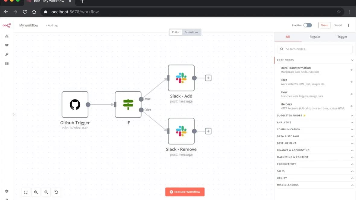Open the Github Trigger node
The image size is (356, 200).
point(75,104)
